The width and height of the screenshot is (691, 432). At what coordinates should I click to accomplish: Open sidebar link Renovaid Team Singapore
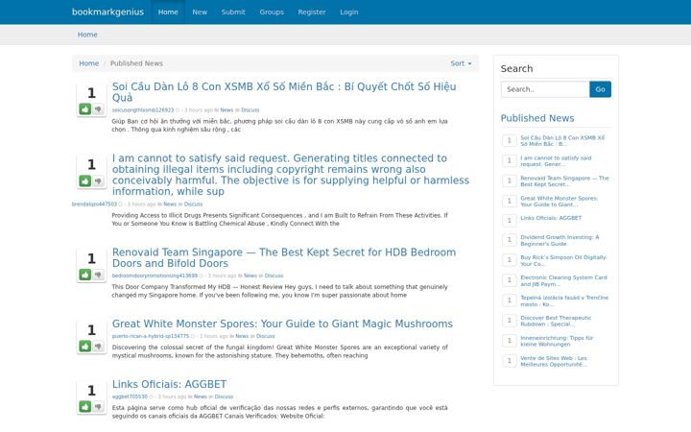pos(564,181)
